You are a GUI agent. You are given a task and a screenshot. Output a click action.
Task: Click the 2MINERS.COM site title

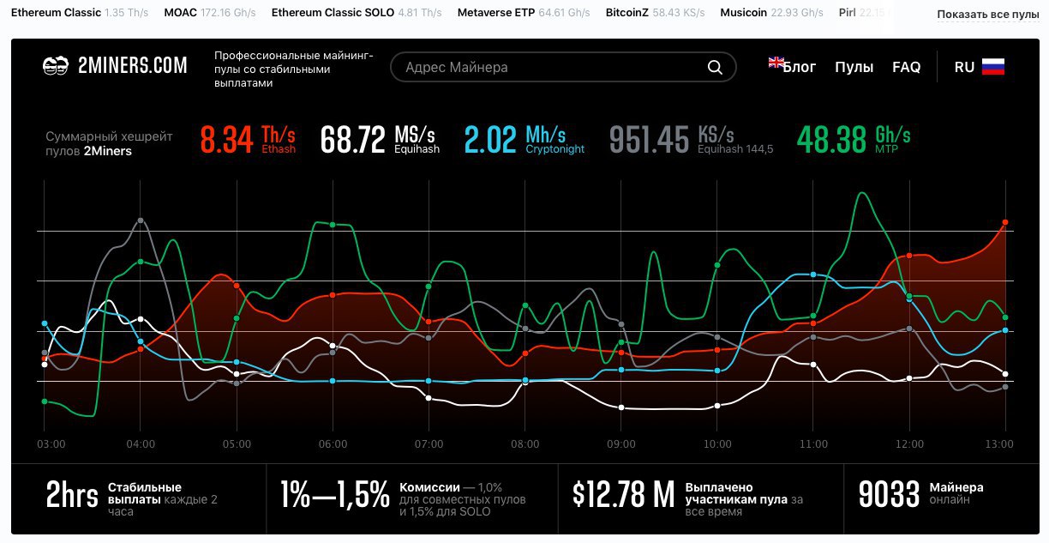[132, 66]
